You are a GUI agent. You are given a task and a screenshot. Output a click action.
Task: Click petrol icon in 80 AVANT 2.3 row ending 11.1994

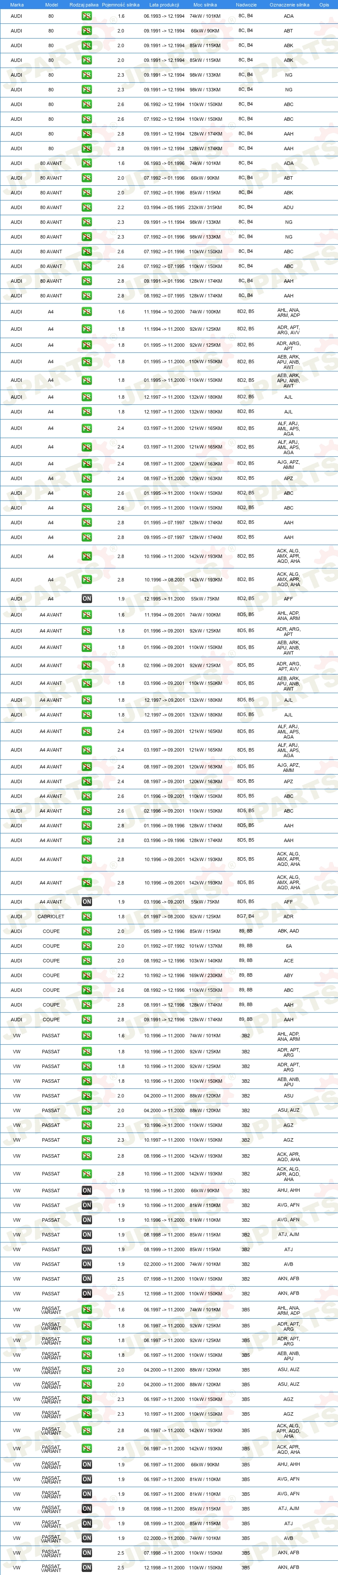(86, 222)
